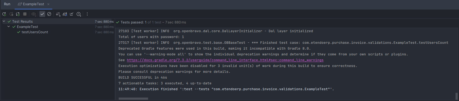Toggle Show Passed tests checkmark

[x=42, y=14]
